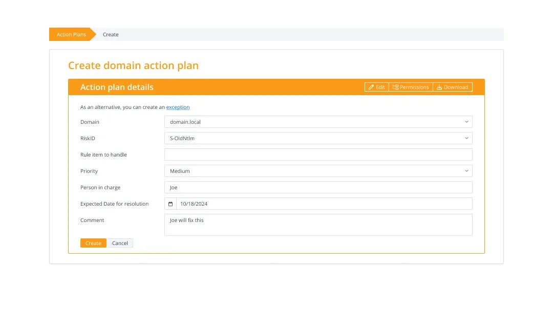
Task: Open the Permissions button
Action: coord(411,87)
